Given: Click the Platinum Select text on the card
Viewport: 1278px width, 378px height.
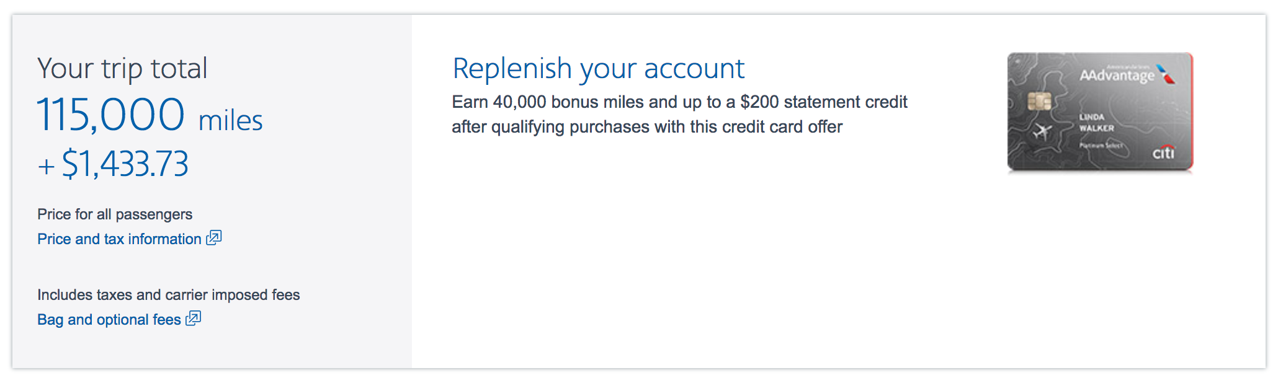Looking at the screenshot, I should point(1101,145).
